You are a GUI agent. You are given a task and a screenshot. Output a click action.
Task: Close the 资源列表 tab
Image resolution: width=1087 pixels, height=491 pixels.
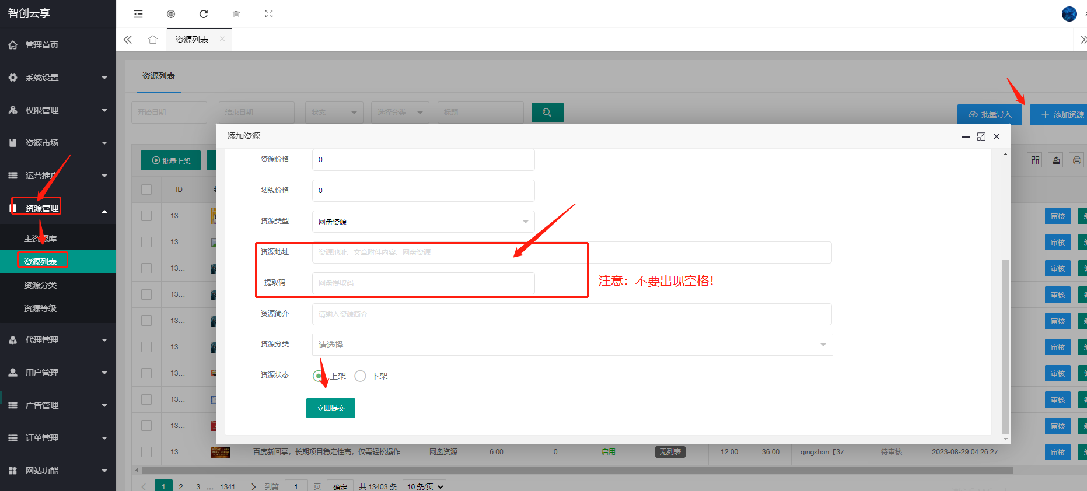click(222, 39)
